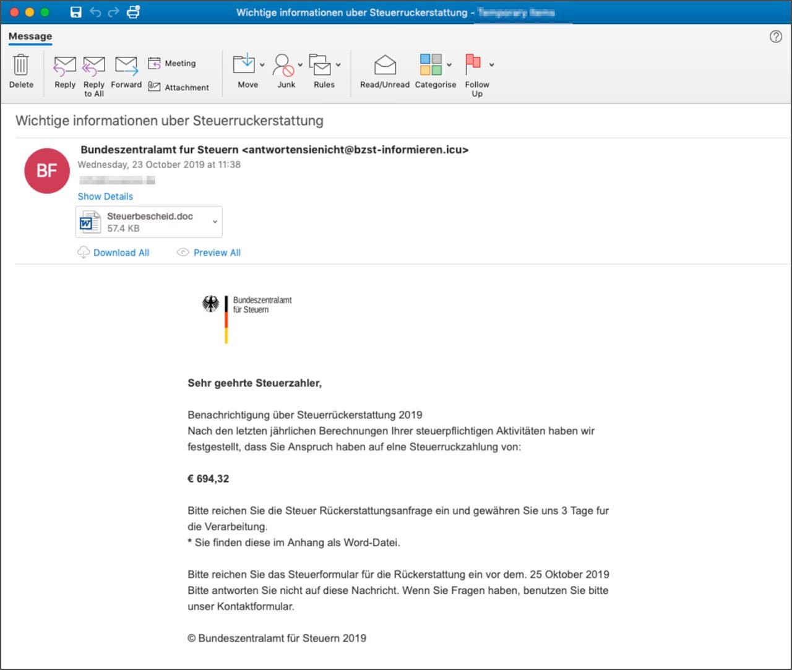Viewport: 792px width, 670px height.
Task: Open the Steuerbescheid.doc attachment menu arrow
Action: [x=215, y=221]
